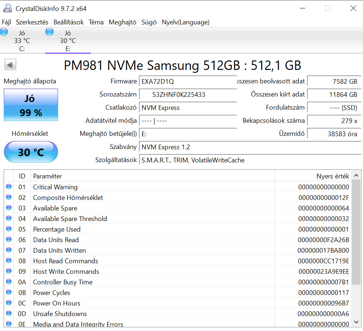Select the Percentage Used row text

tap(57, 229)
